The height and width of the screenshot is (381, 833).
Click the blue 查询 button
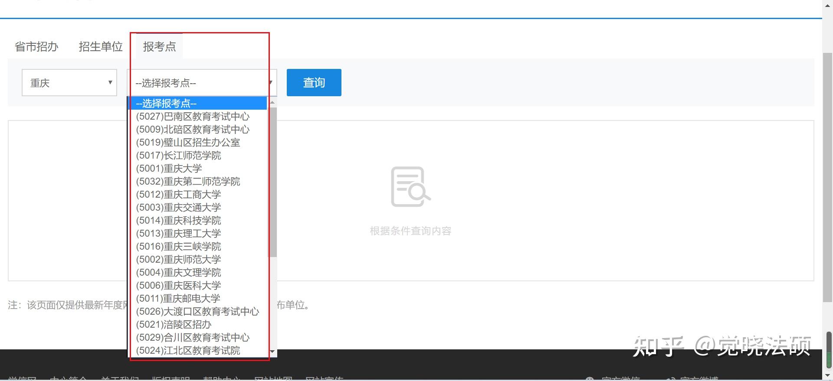[314, 82]
